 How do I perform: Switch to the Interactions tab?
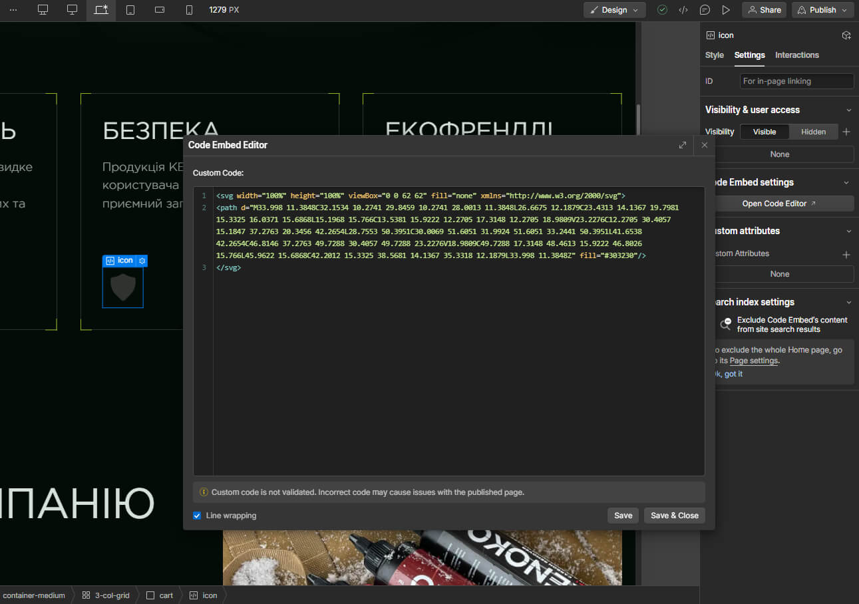(x=796, y=55)
